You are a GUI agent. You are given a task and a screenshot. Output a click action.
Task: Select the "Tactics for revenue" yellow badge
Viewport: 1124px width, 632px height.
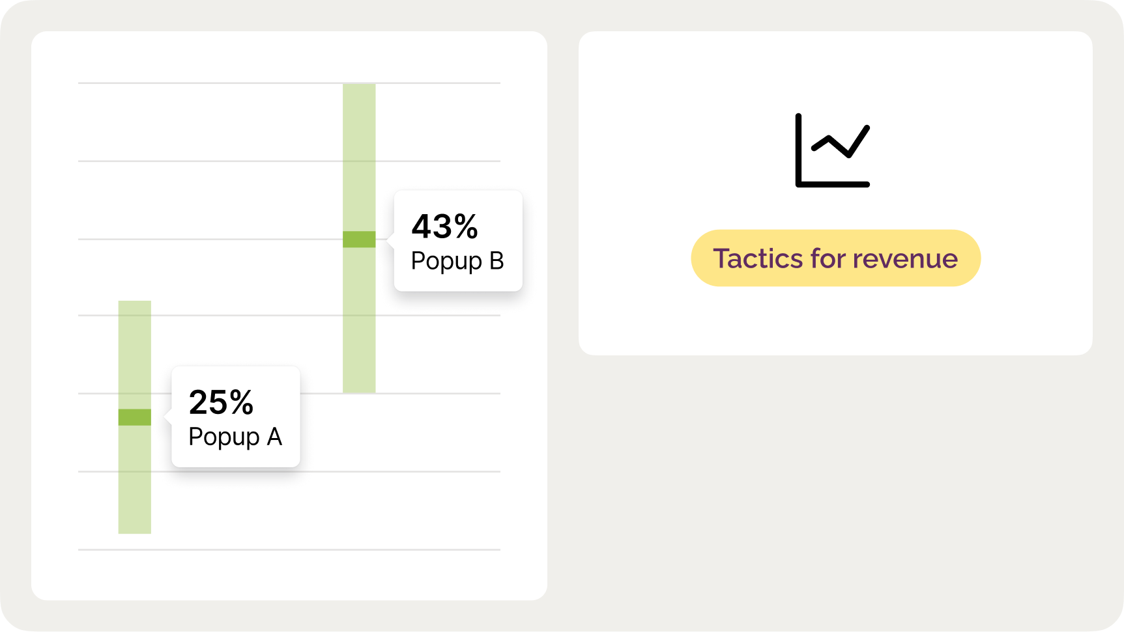pos(835,258)
